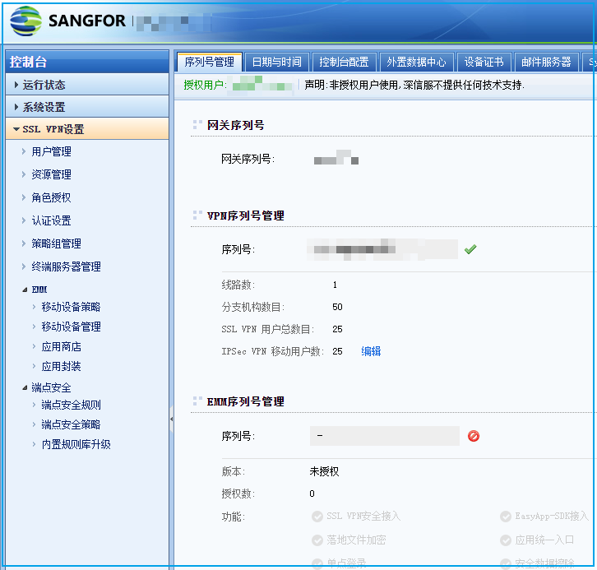Viewport: 597px width, 570px height.
Task: Switch to the 控制台配置 tab
Action: (x=345, y=62)
